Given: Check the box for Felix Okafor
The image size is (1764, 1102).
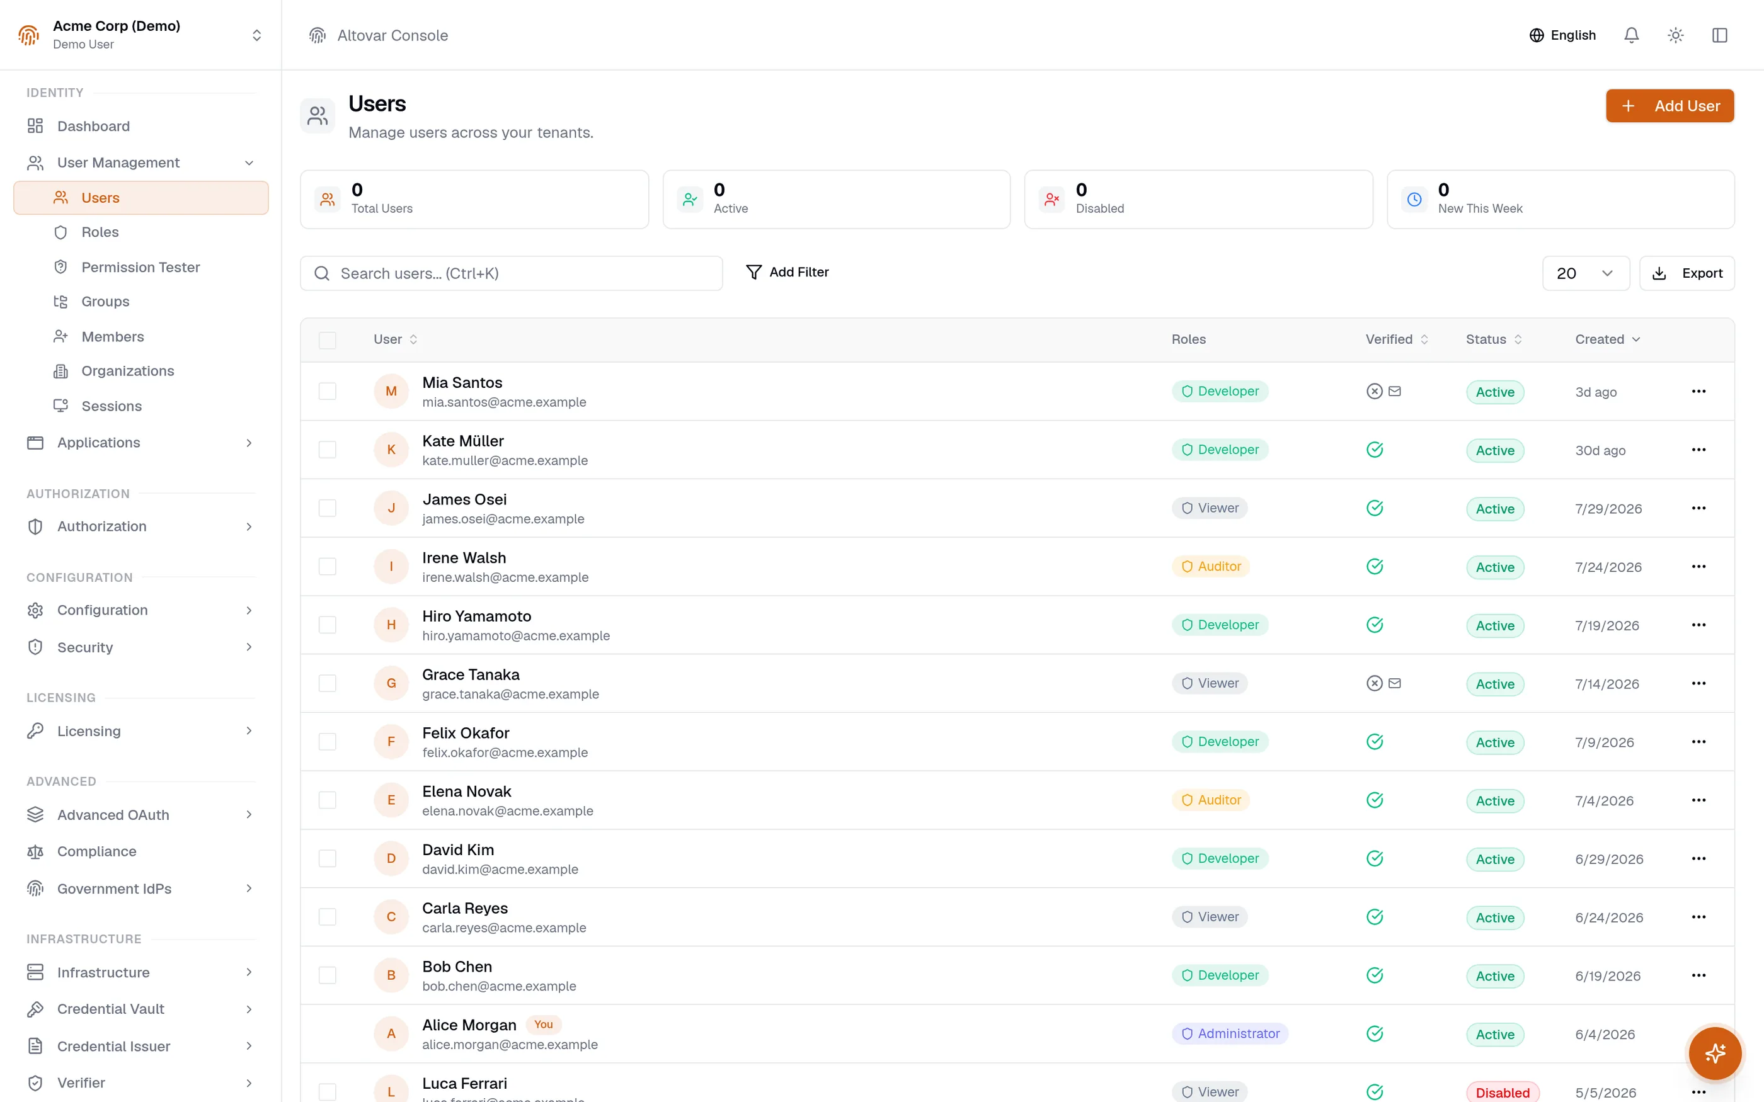Looking at the screenshot, I should [328, 741].
